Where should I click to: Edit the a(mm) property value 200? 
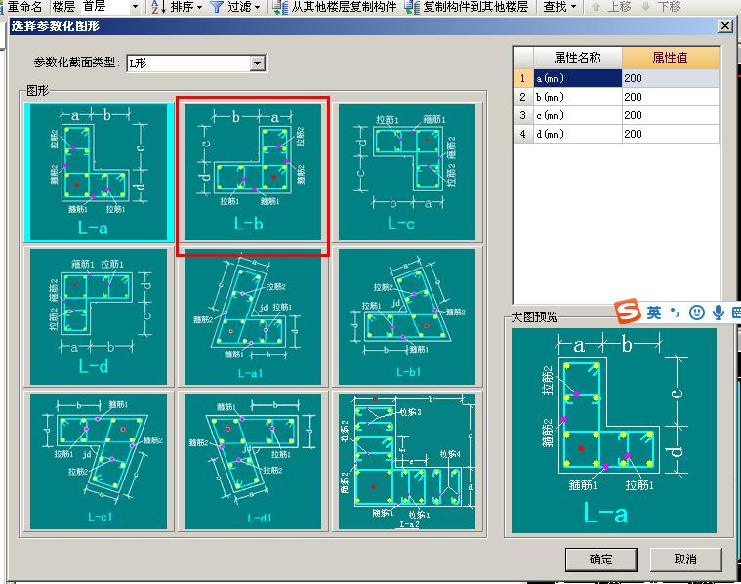(x=670, y=78)
